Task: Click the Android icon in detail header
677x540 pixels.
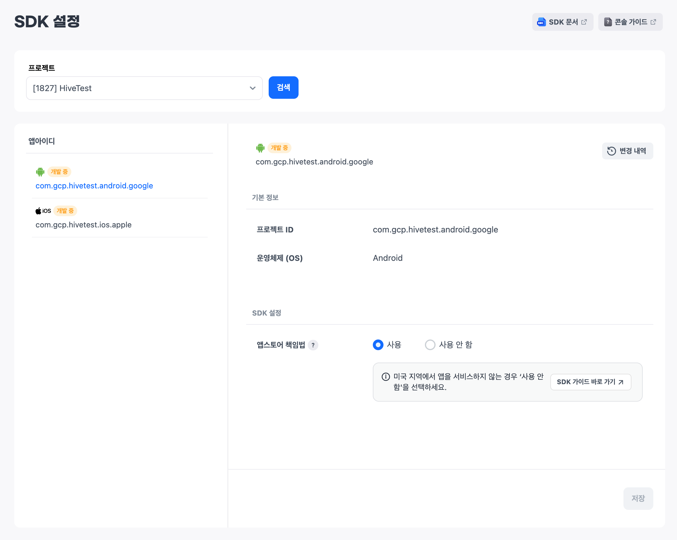Action: [260, 148]
